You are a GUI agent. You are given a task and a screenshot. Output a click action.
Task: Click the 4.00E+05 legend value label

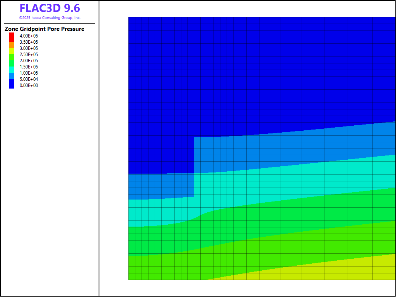pyautogui.click(x=29, y=36)
